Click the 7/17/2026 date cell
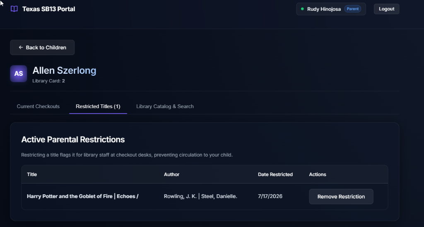 (270, 196)
